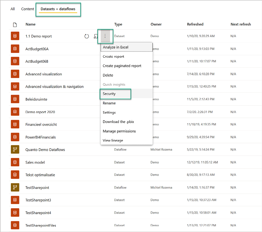Open the more options ellipsis for 1.1 Demo report
The image size is (262, 232).
tap(105, 36)
